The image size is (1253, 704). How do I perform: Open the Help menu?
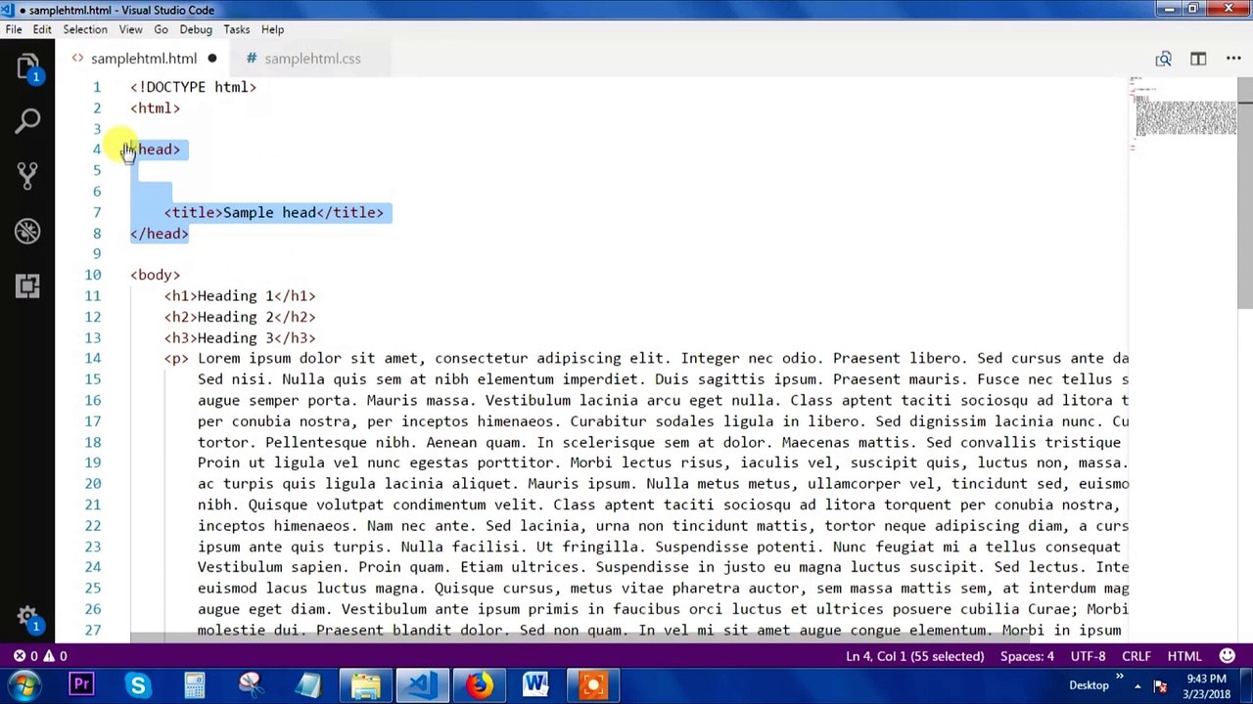[272, 29]
